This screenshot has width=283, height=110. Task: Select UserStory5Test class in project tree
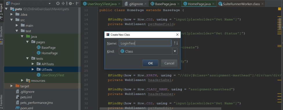[53, 75]
